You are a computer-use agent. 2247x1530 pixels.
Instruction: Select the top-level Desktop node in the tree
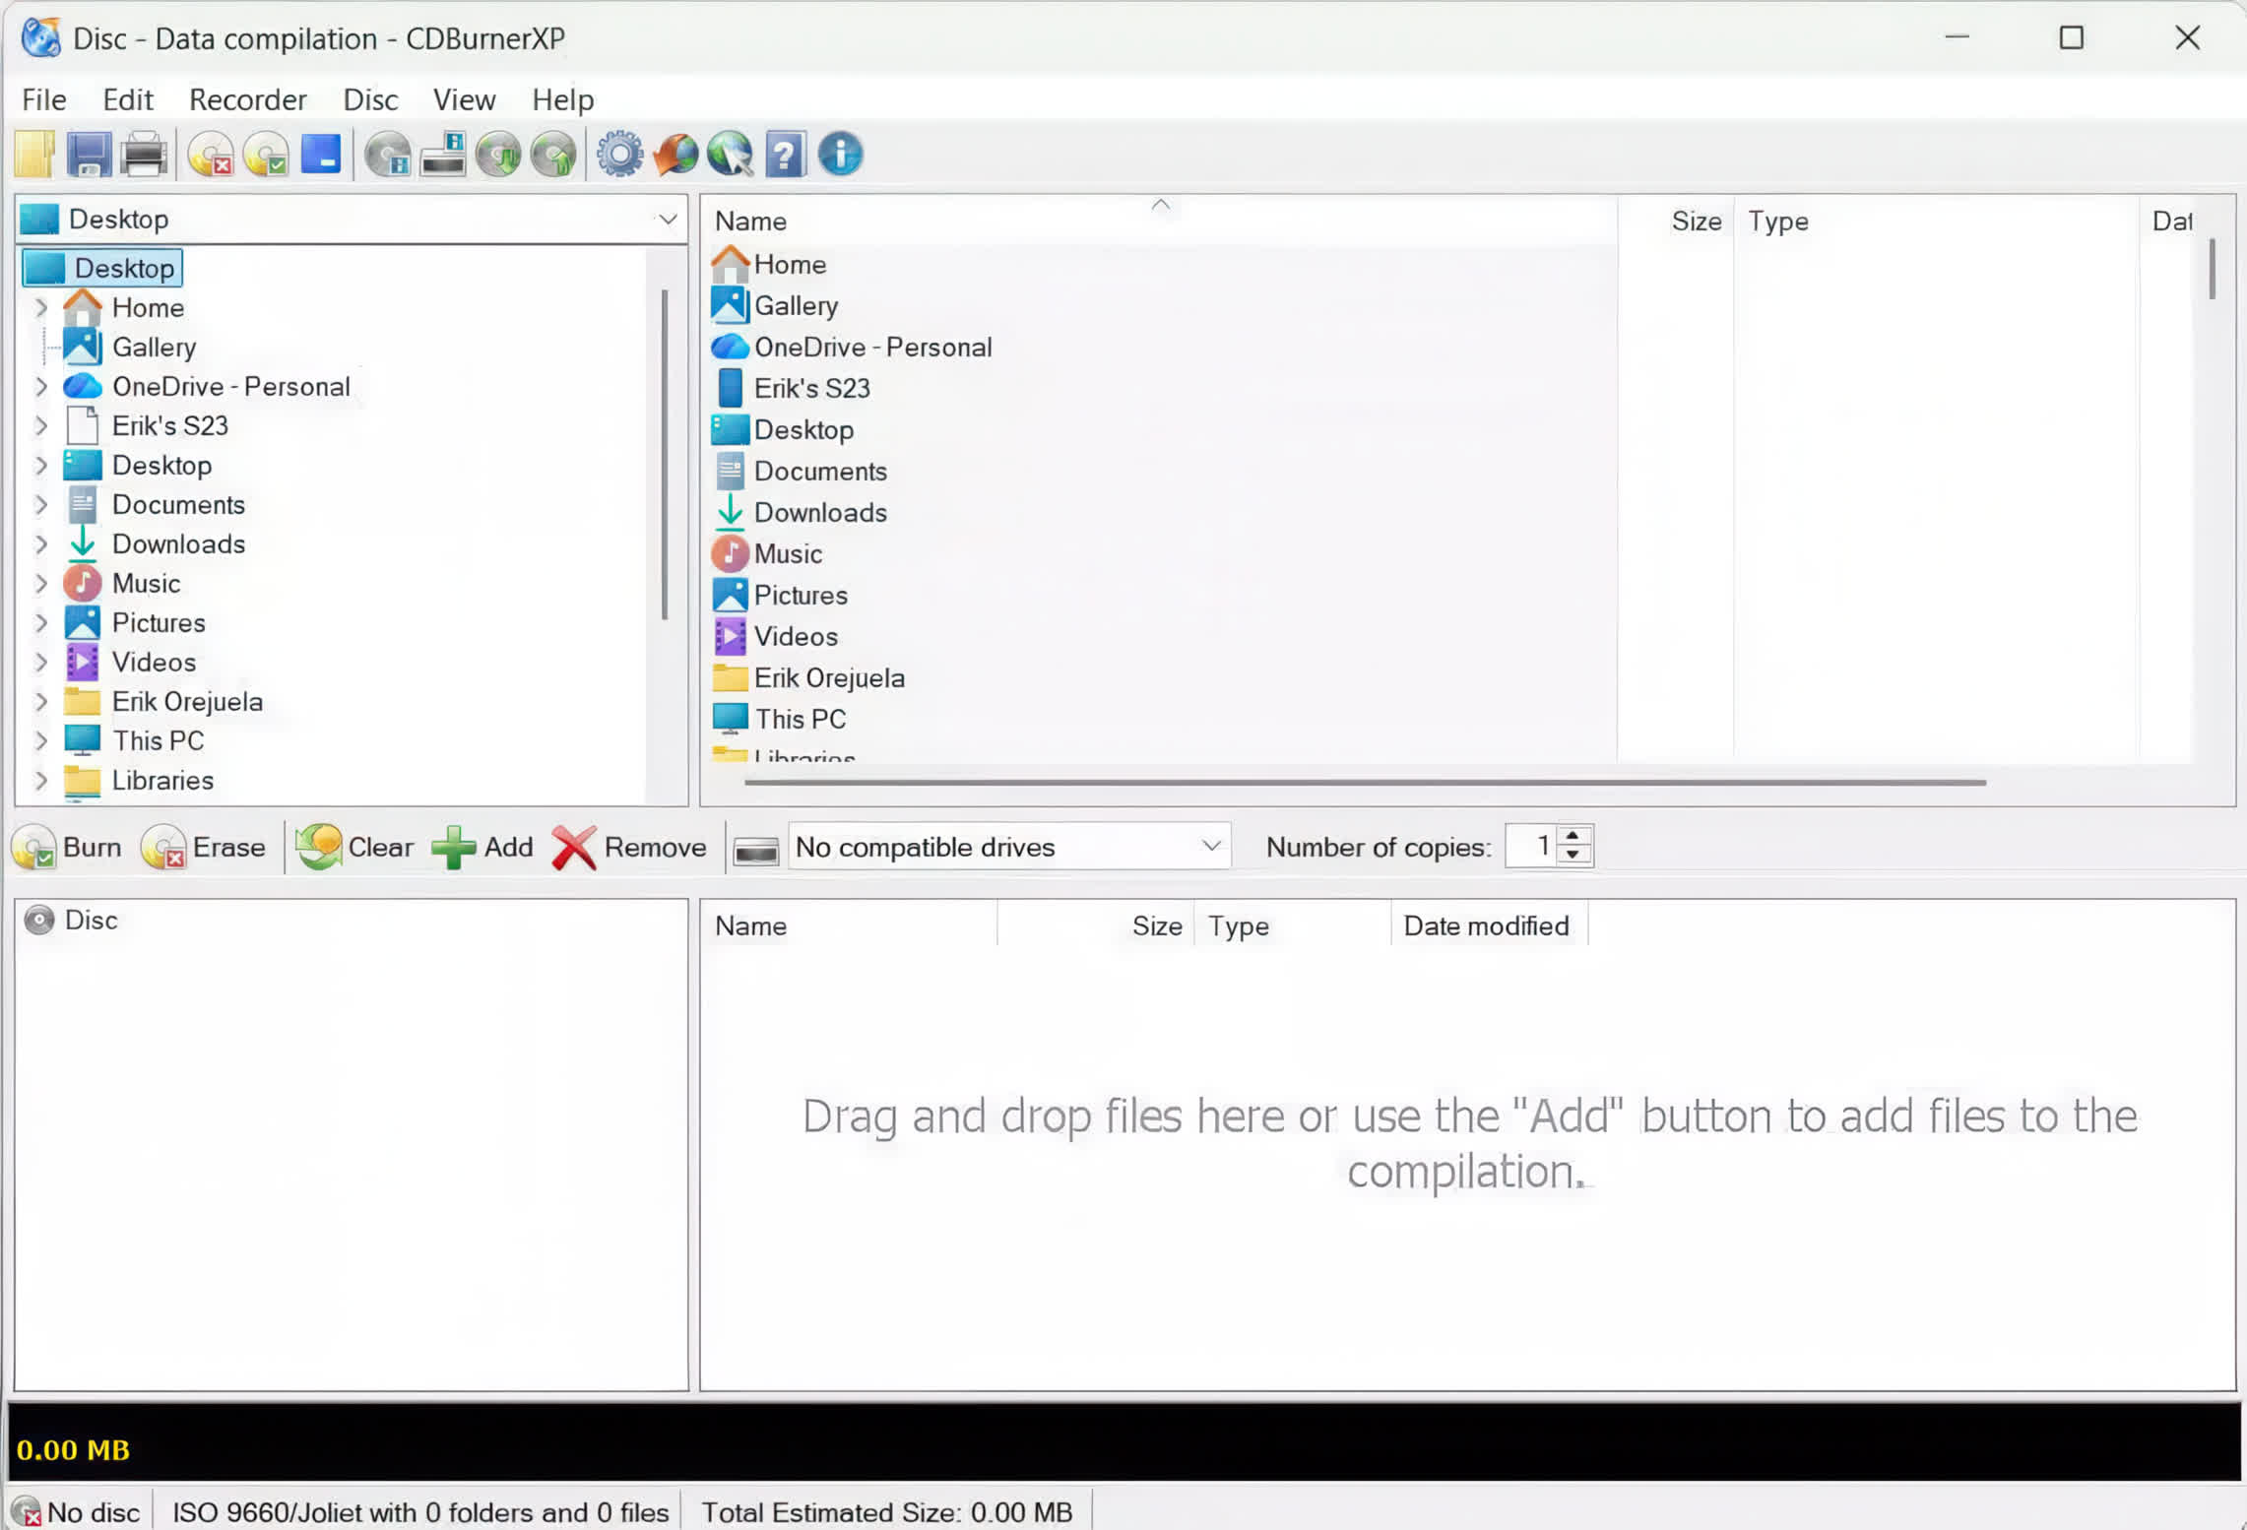coord(102,268)
